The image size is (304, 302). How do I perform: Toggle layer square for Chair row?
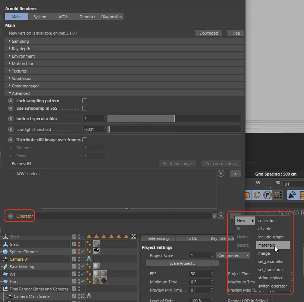(74, 237)
